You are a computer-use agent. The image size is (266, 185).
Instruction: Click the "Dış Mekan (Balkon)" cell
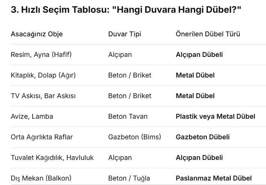(41, 178)
